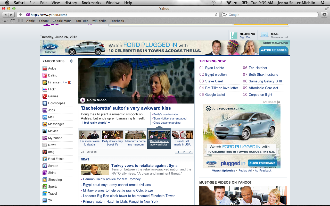
Task: Open Turkey vows to retaliate headline
Action: [x=144, y=166]
